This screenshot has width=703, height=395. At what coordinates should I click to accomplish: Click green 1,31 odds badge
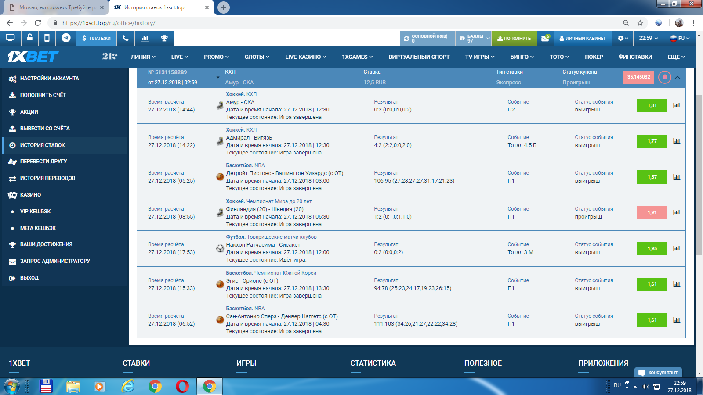coord(652,105)
